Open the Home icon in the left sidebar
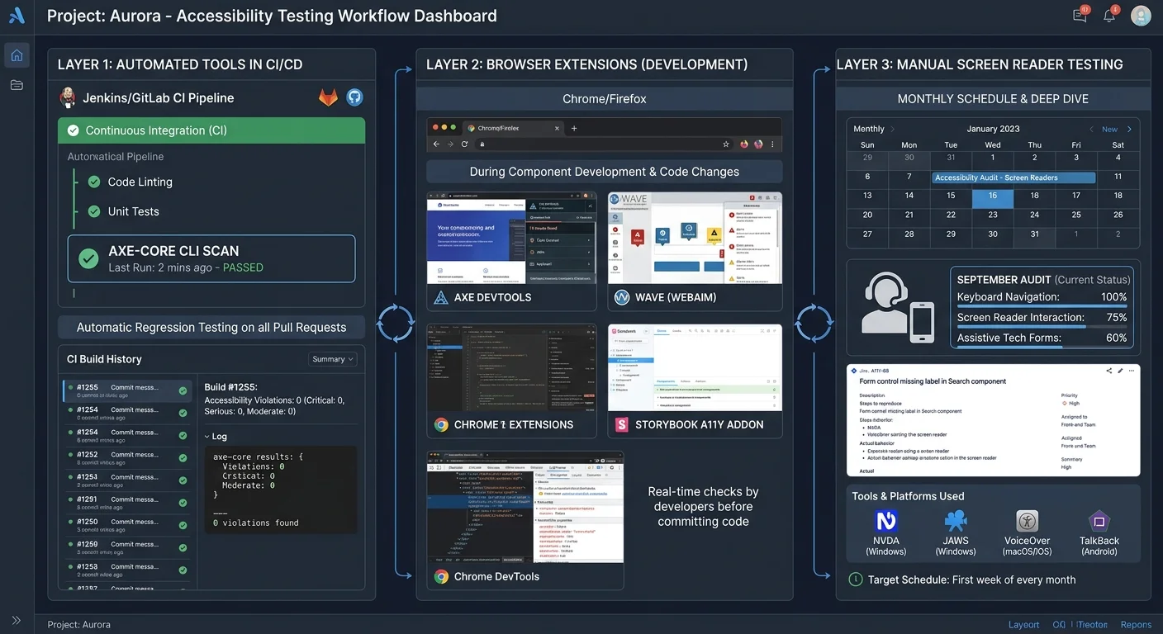 click(x=17, y=55)
